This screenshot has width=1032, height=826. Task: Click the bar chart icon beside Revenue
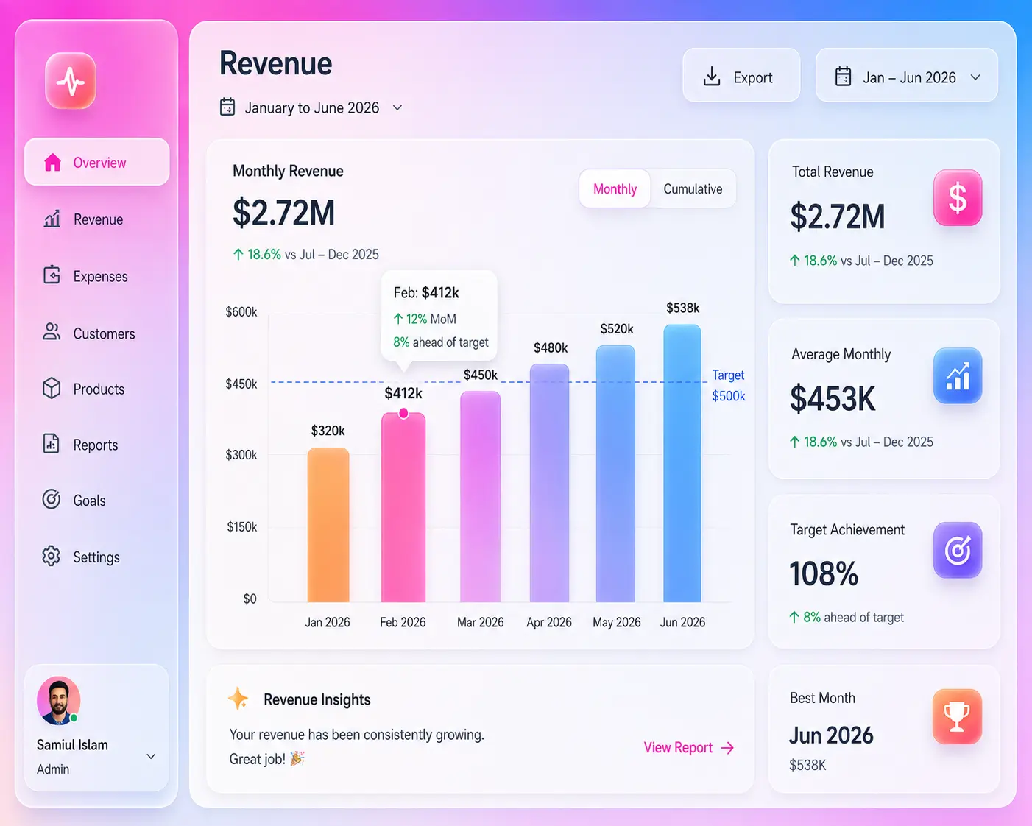point(52,219)
